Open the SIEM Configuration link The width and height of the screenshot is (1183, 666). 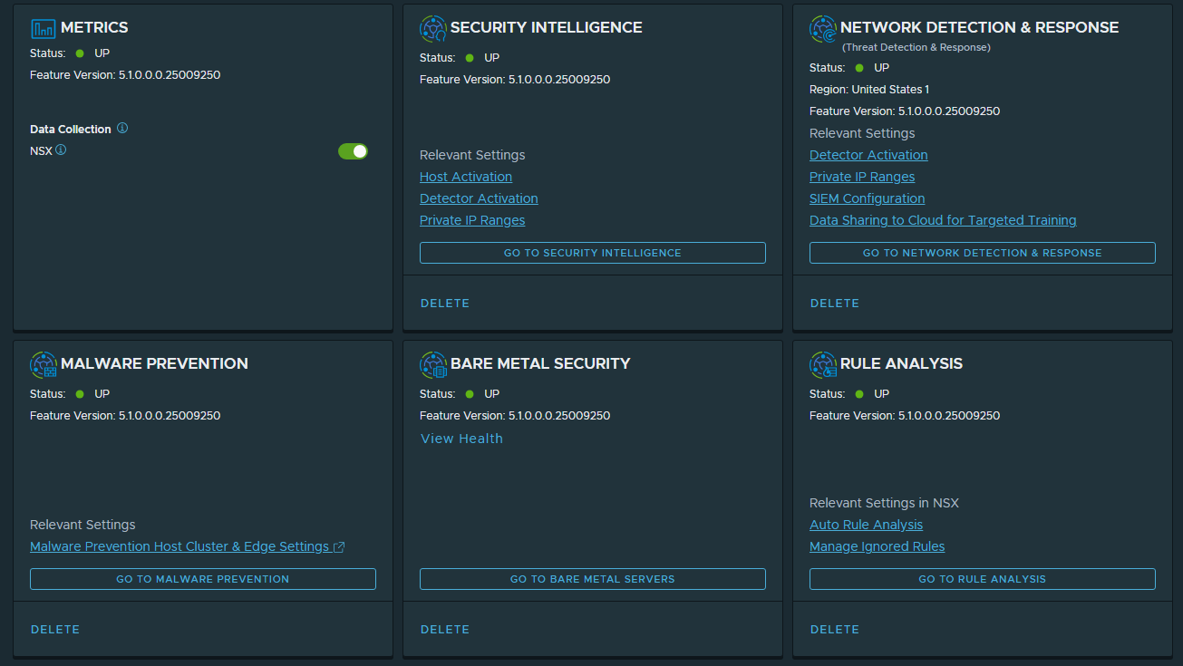(867, 198)
